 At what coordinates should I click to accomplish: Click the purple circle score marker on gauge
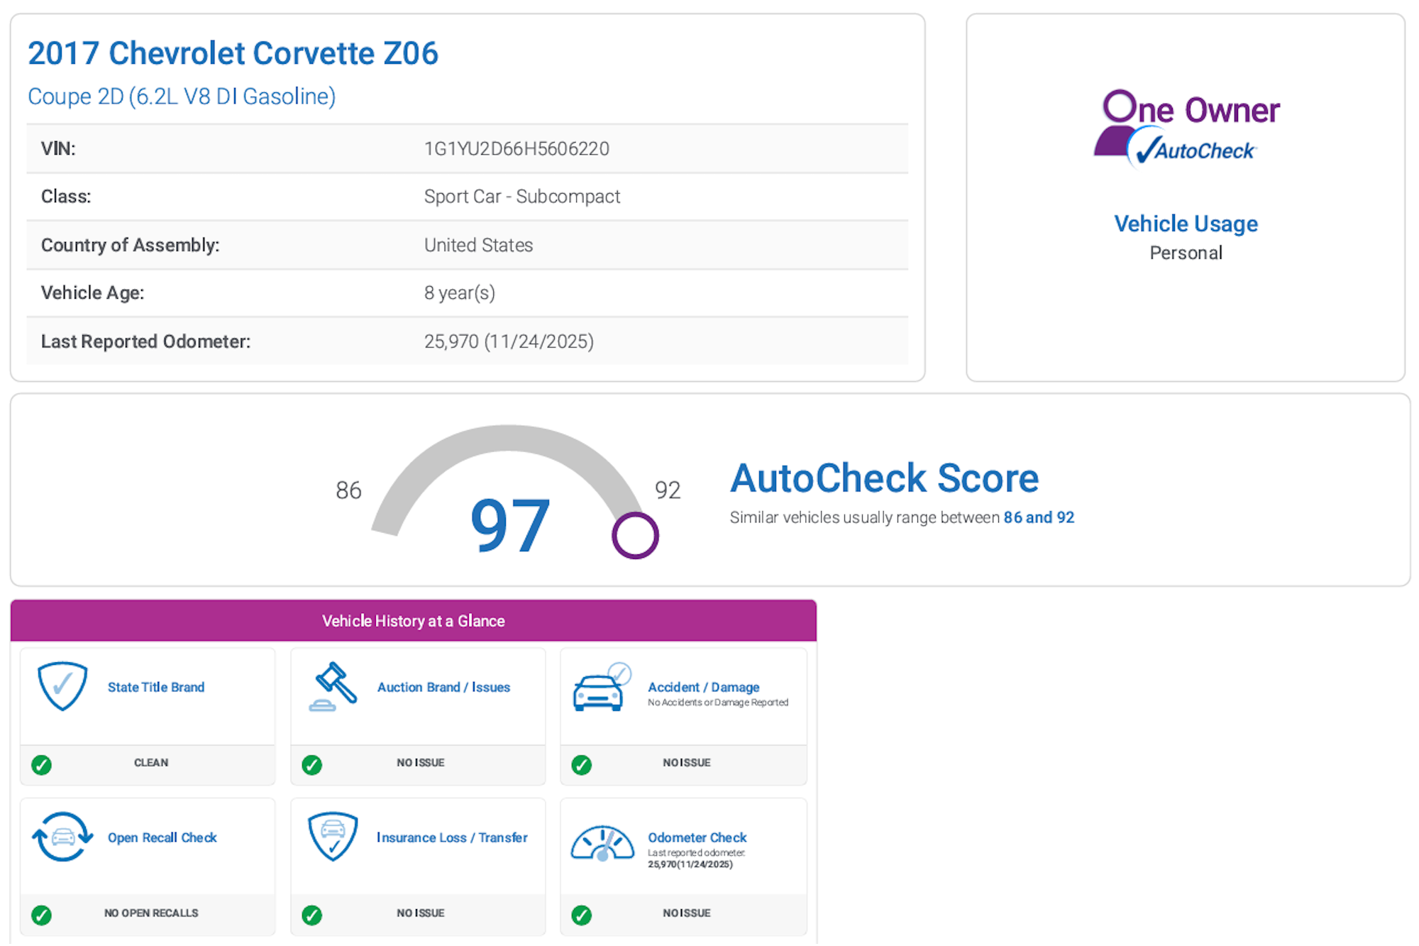click(635, 535)
